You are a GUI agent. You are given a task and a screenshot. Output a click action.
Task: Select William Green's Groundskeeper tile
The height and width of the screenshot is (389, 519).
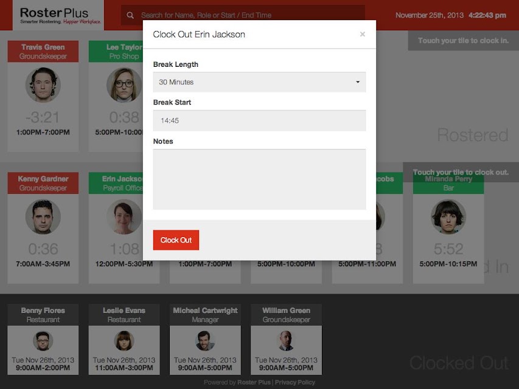(x=287, y=339)
